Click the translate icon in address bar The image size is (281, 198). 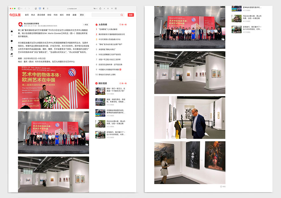tap(94, 8)
